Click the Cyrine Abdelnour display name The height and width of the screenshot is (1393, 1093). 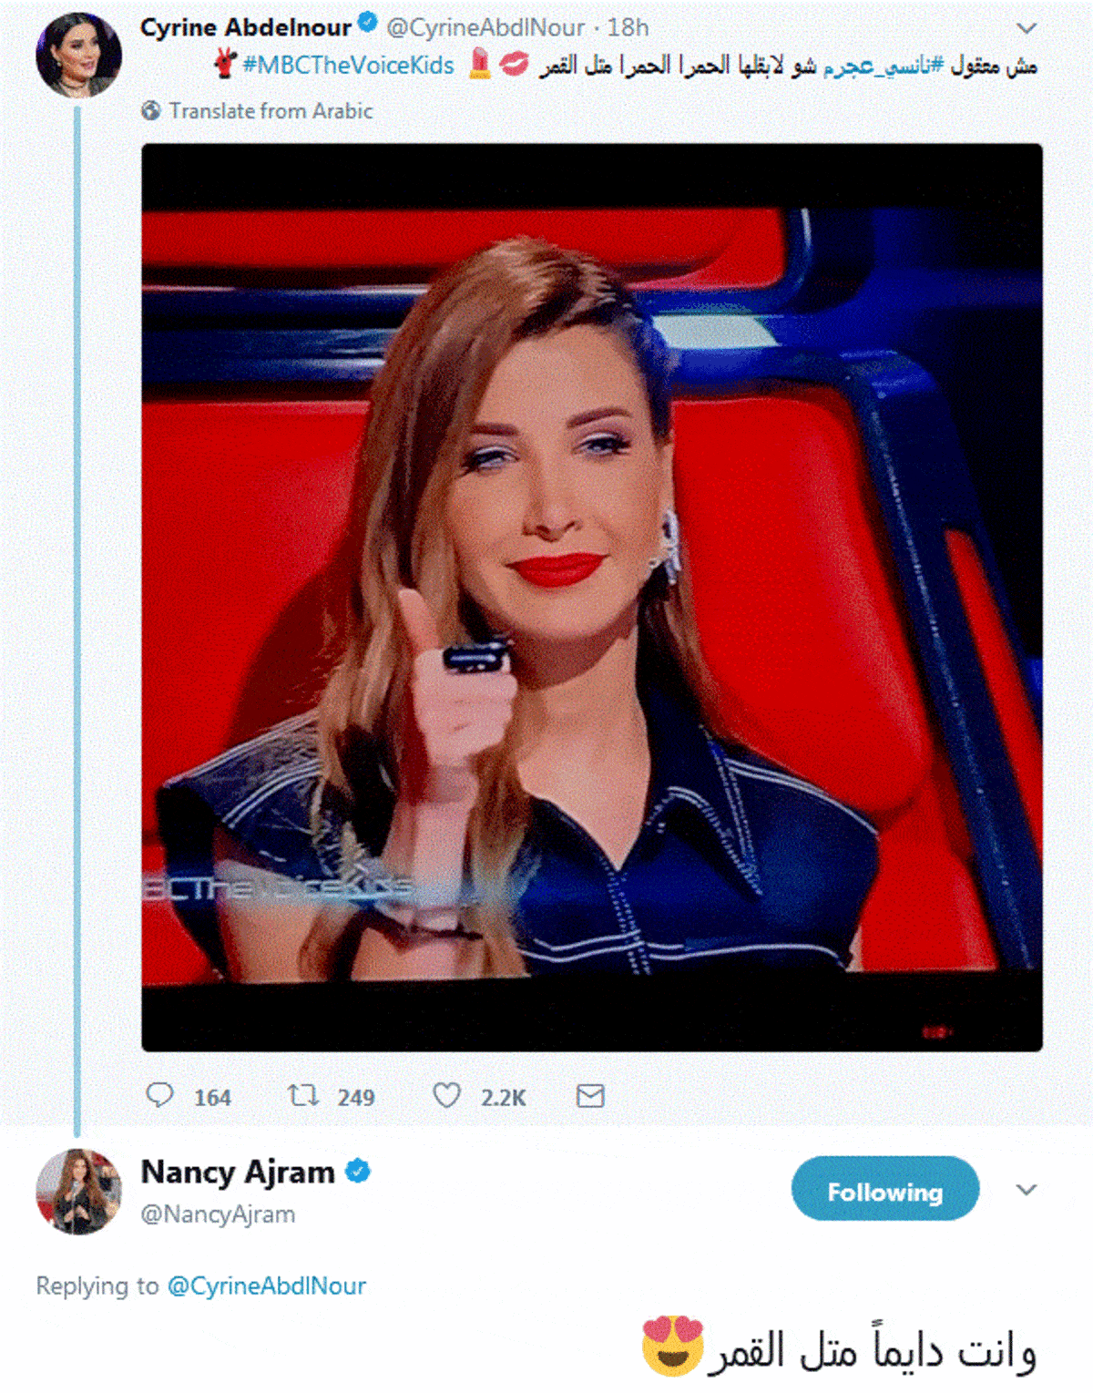[245, 27]
